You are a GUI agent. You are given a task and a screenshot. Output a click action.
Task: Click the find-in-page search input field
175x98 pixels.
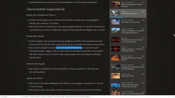(x=8, y=97)
